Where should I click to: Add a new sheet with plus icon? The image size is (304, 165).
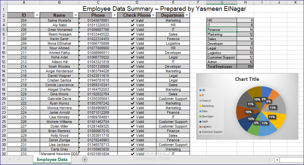85,159
